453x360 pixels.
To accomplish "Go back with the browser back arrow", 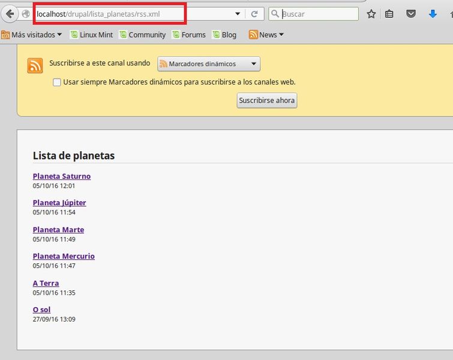I will [10, 14].
